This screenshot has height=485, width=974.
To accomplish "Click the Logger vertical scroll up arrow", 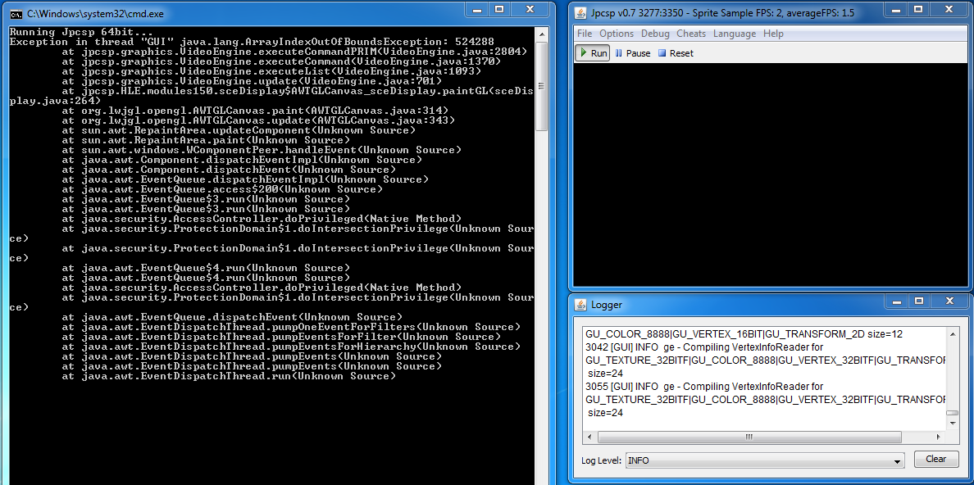I will click(x=952, y=333).
